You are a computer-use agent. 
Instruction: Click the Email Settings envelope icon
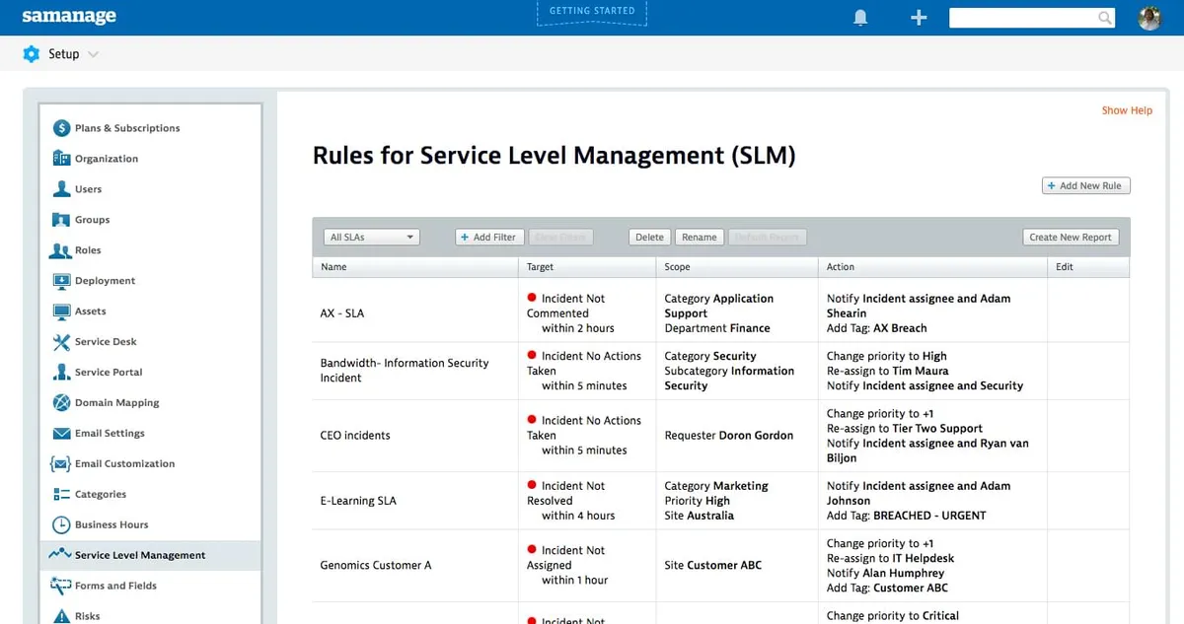(61, 434)
